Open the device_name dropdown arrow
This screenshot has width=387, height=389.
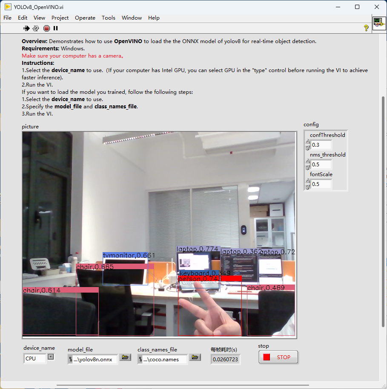[x=51, y=357]
